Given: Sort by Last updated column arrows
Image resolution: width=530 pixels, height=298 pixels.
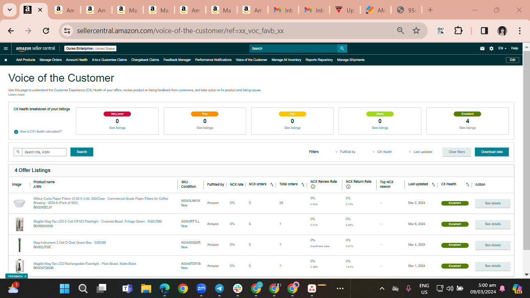Looking at the screenshot, I should click(433, 184).
